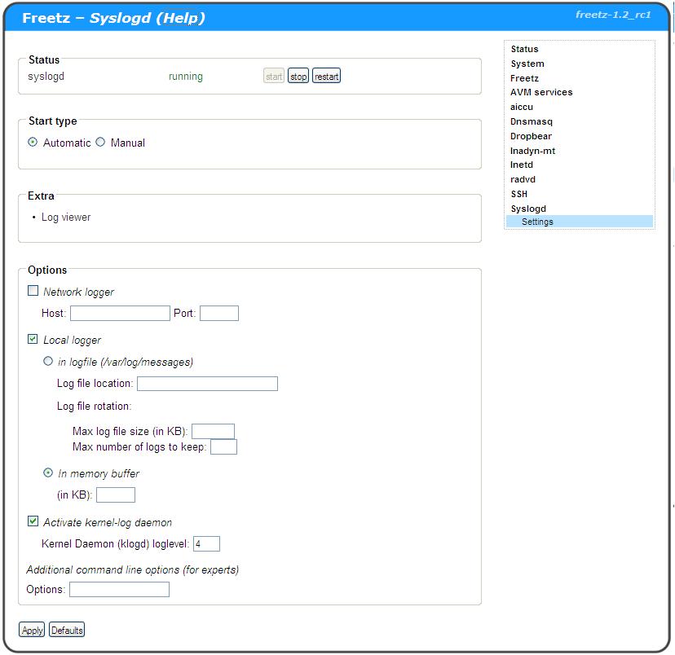
Task: Enable the Network logger checkbox
Action: [33, 291]
